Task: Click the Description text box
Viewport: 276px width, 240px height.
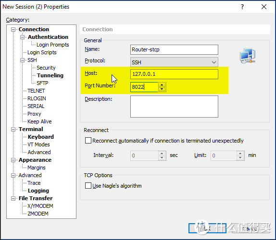Action: pyautogui.click(x=174, y=107)
